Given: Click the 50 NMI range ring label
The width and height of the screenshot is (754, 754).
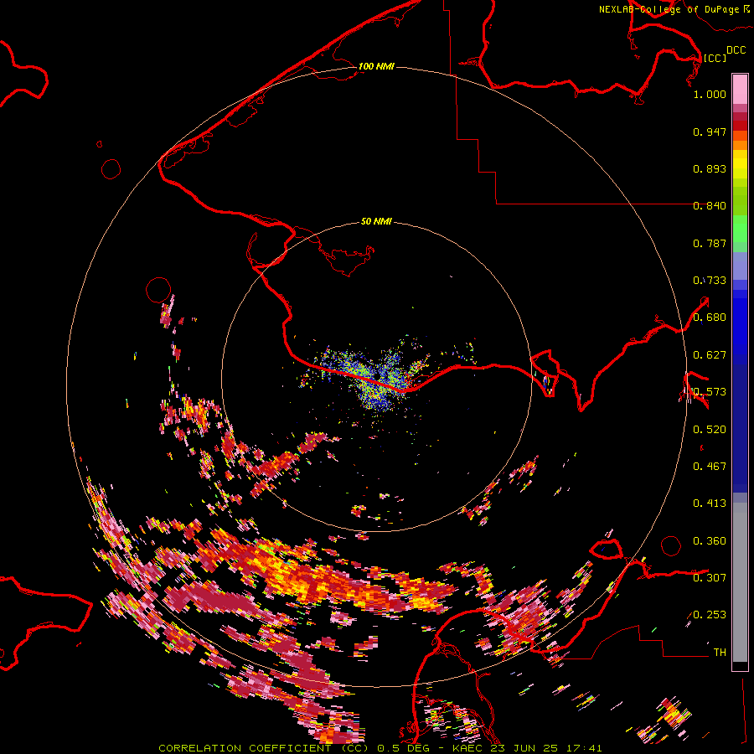Looking at the screenshot, I should (x=376, y=221).
